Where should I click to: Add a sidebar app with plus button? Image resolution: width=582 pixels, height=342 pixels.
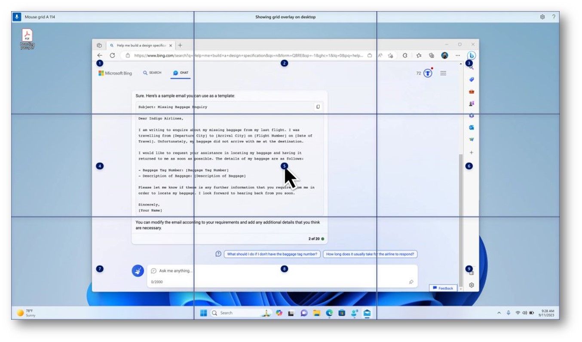pos(472,153)
